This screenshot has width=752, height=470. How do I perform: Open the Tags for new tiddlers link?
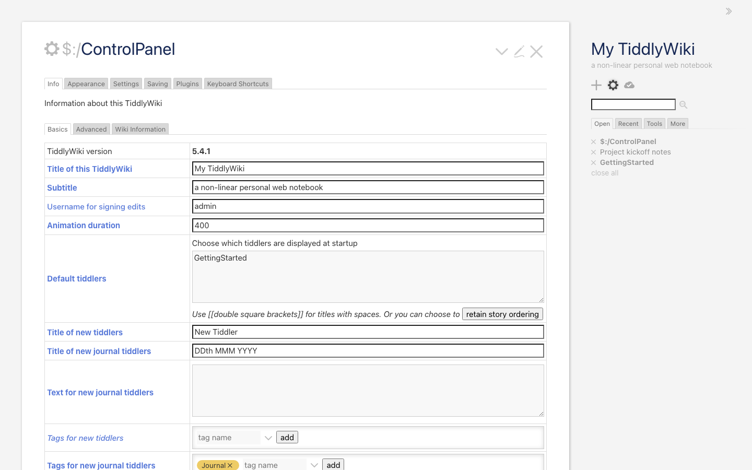click(85, 438)
